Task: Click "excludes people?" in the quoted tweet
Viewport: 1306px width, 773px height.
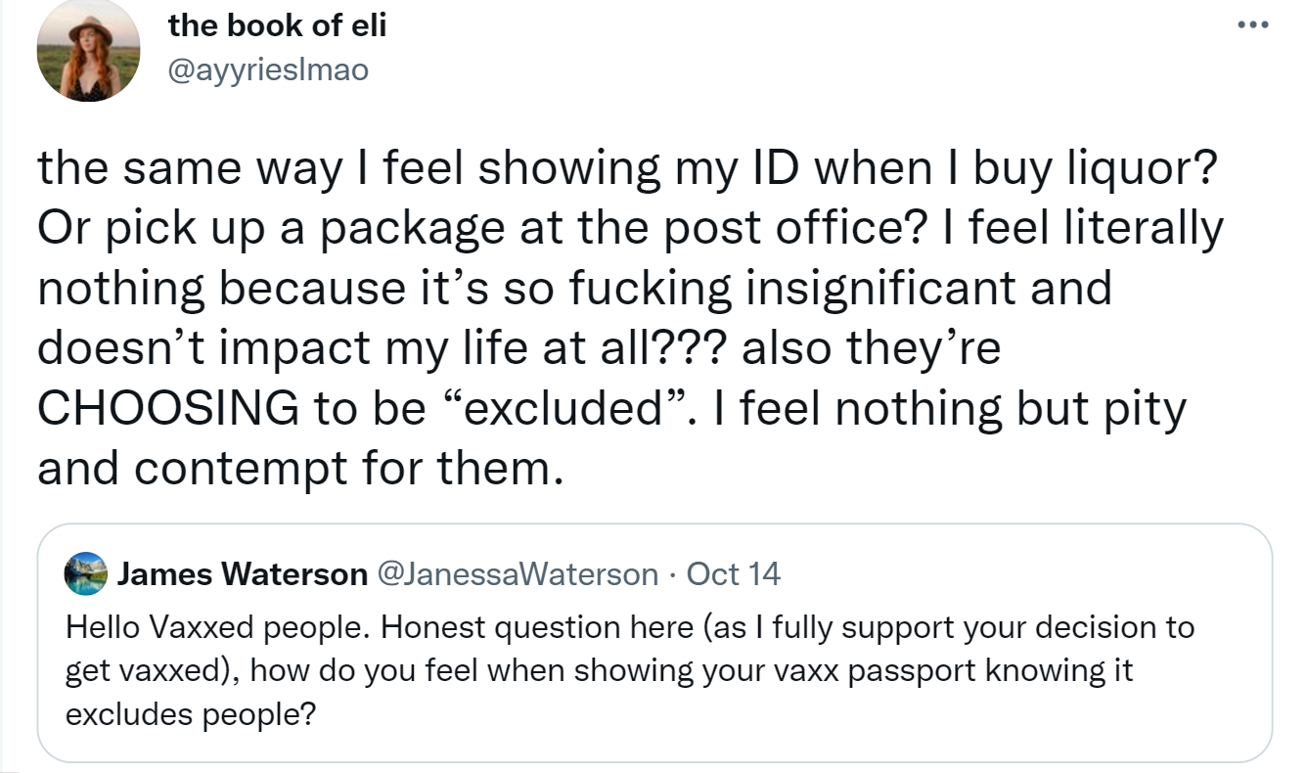Action: click(x=191, y=715)
